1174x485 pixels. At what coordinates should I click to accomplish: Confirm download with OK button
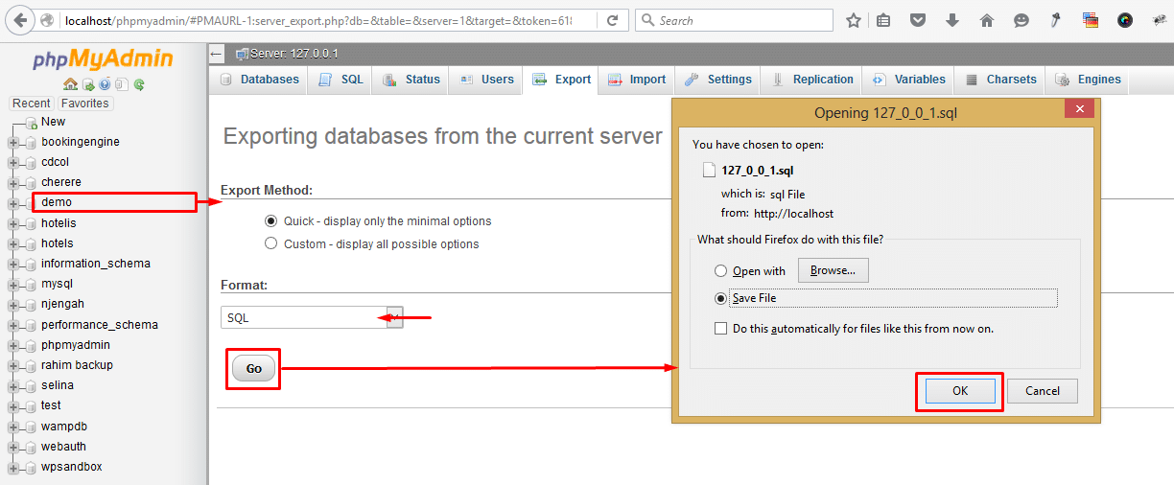[x=960, y=391]
